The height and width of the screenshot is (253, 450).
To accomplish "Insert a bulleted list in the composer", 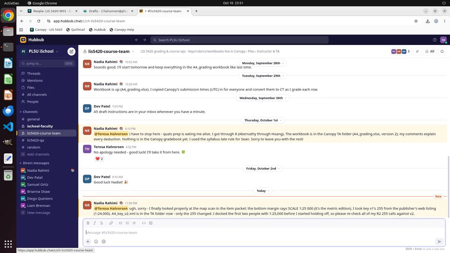I will tap(127, 223).
